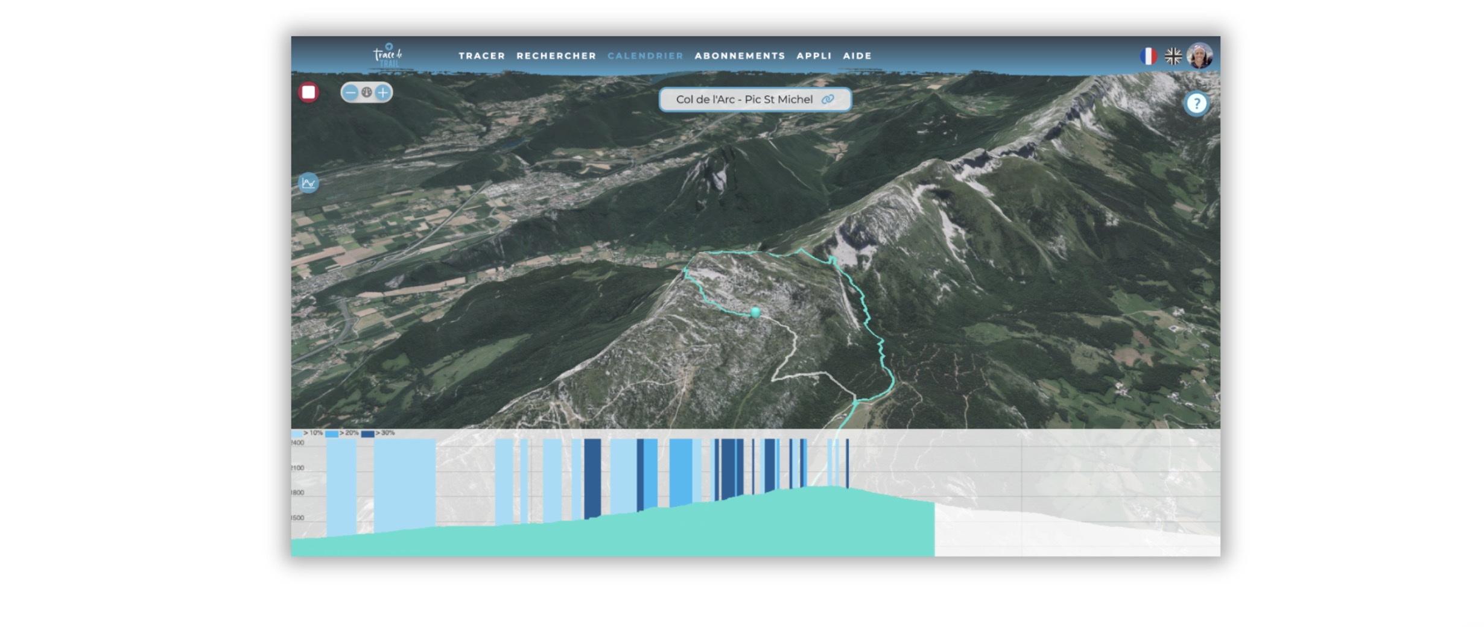
Task: Copy route link using chain icon
Action: pyautogui.click(x=828, y=99)
